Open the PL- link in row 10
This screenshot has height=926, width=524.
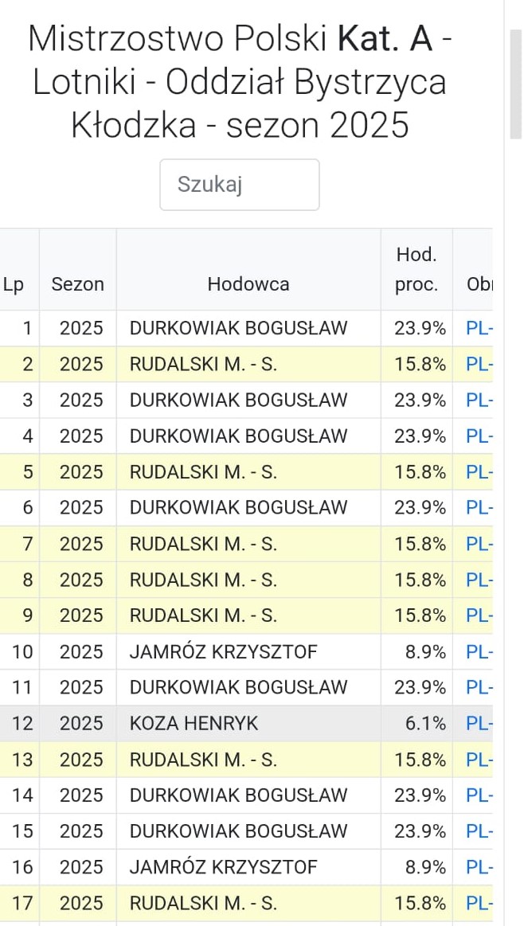pyautogui.click(x=479, y=652)
